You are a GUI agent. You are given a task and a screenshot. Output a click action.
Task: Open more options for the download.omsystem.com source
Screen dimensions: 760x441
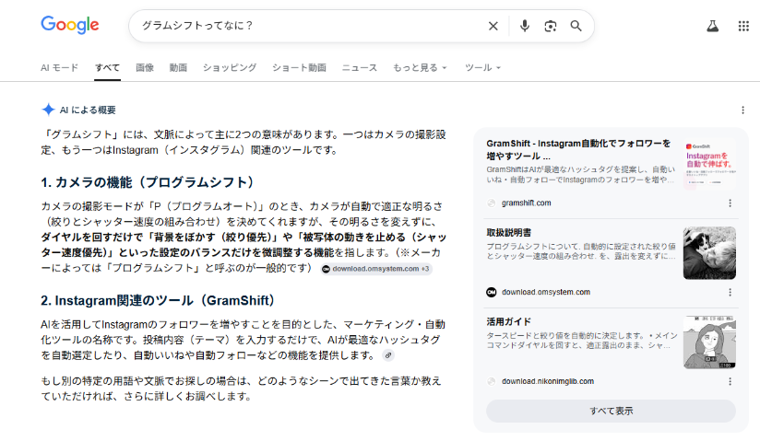point(730,293)
